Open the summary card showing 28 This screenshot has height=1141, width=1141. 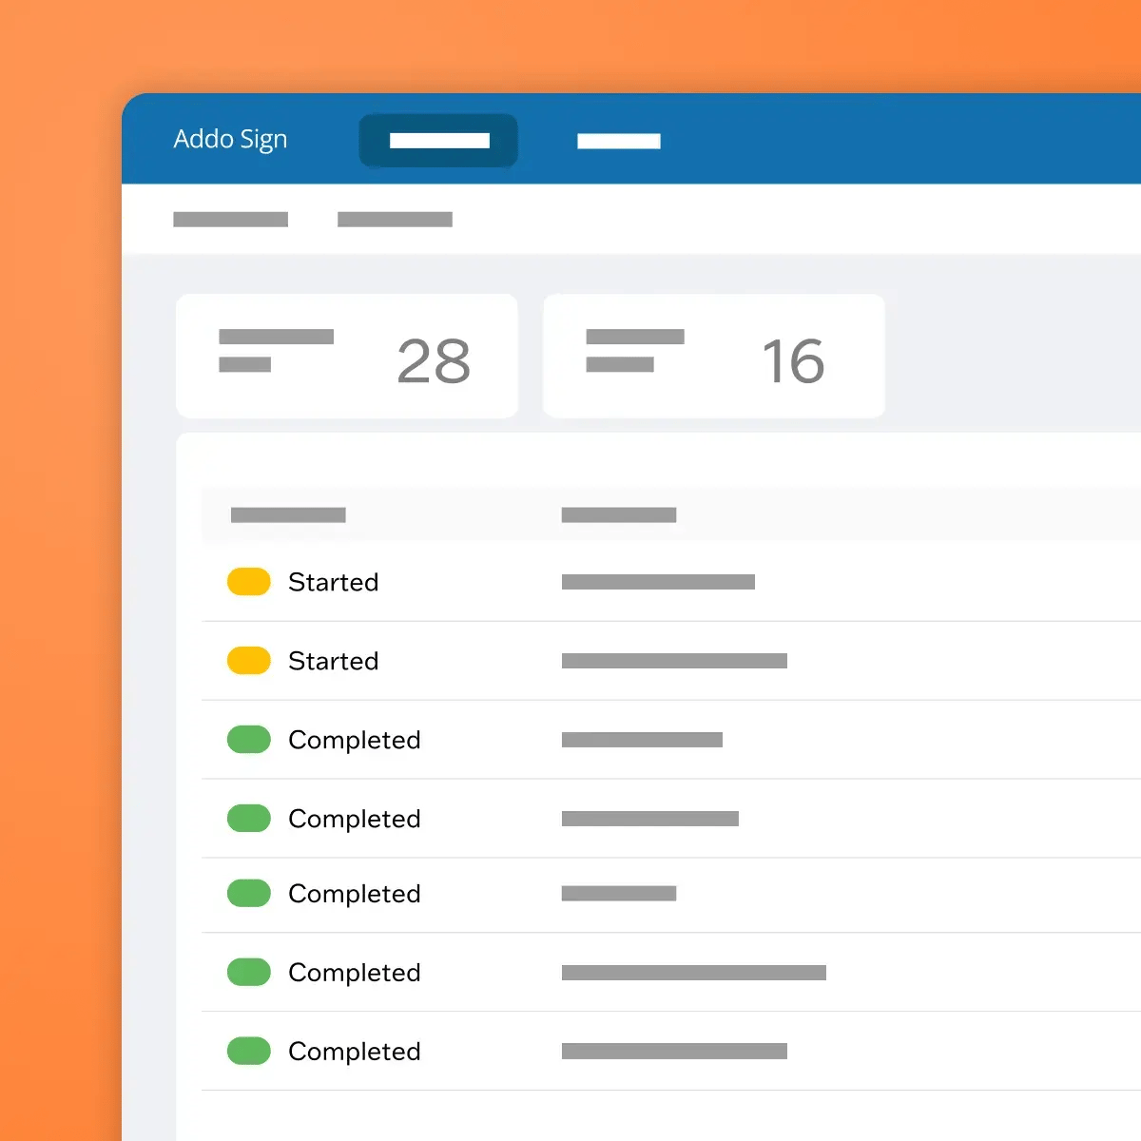347,357
